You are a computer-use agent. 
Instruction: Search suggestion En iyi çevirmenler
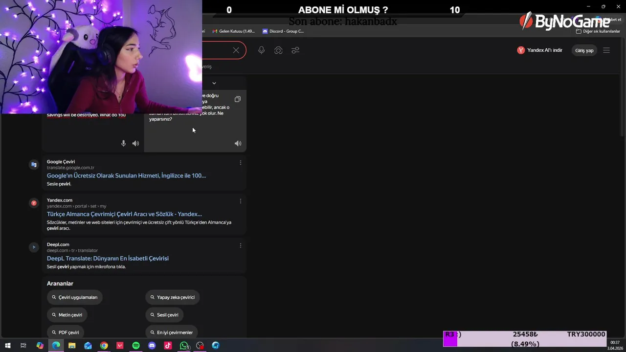(172, 332)
